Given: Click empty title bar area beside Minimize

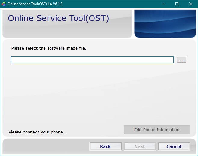Looking at the screenshot, I should click(120, 4).
